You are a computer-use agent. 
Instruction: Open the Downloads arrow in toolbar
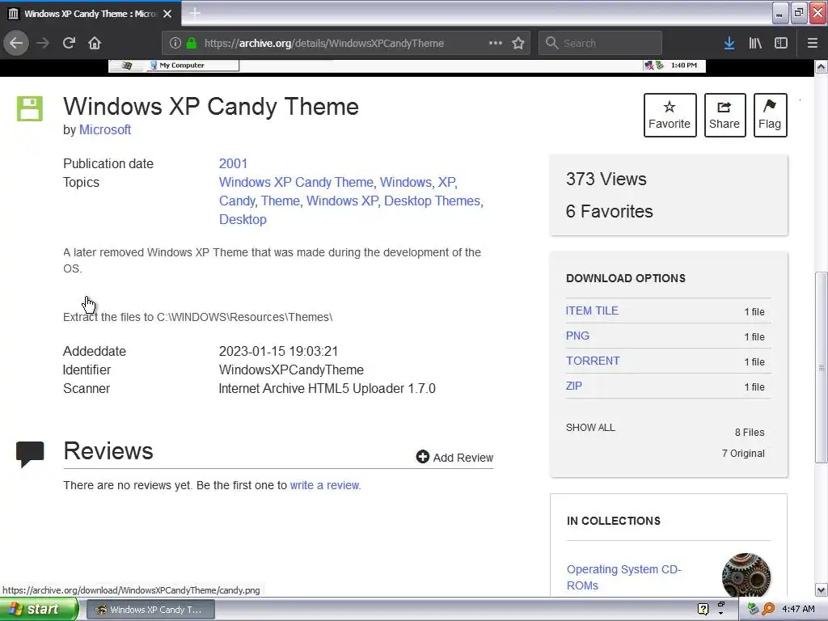(x=729, y=43)
